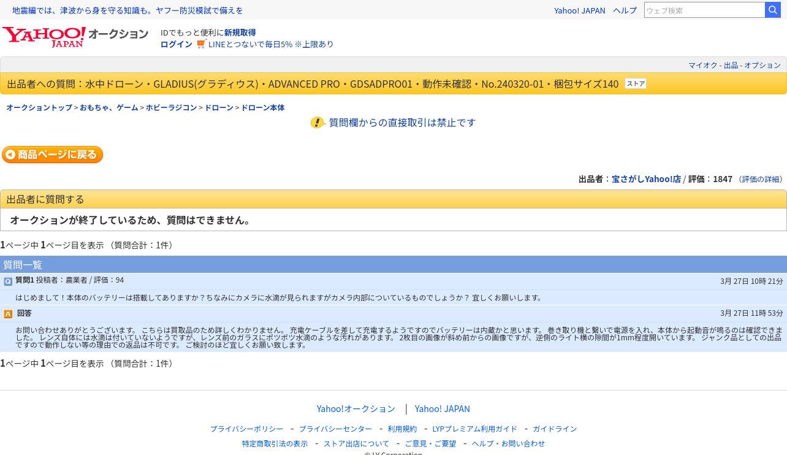Open オプション menu link
This screenshot has width=787, height=455.
[x=762, y=65]
